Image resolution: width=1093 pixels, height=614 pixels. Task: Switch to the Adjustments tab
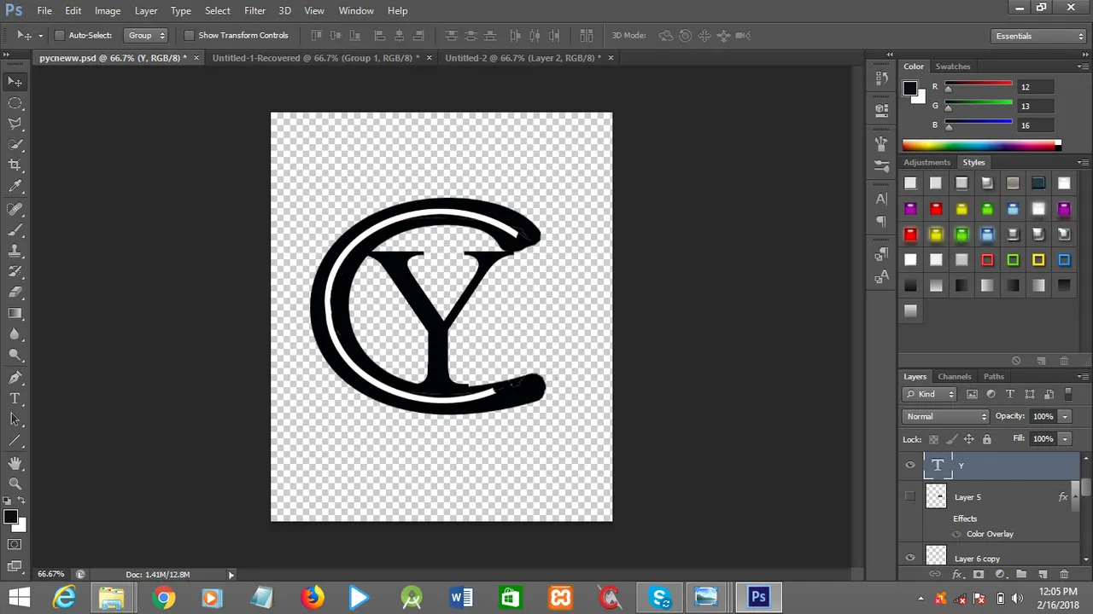pos(927,162)
